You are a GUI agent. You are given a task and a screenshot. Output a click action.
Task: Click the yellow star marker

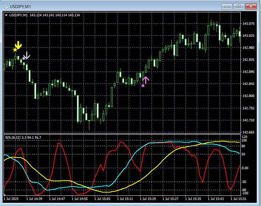pyautogui.click(x=15, y=50)
